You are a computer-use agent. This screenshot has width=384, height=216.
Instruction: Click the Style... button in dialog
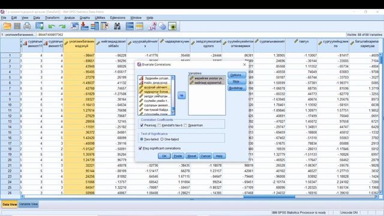pyautogui.click(x=236, y=82)
